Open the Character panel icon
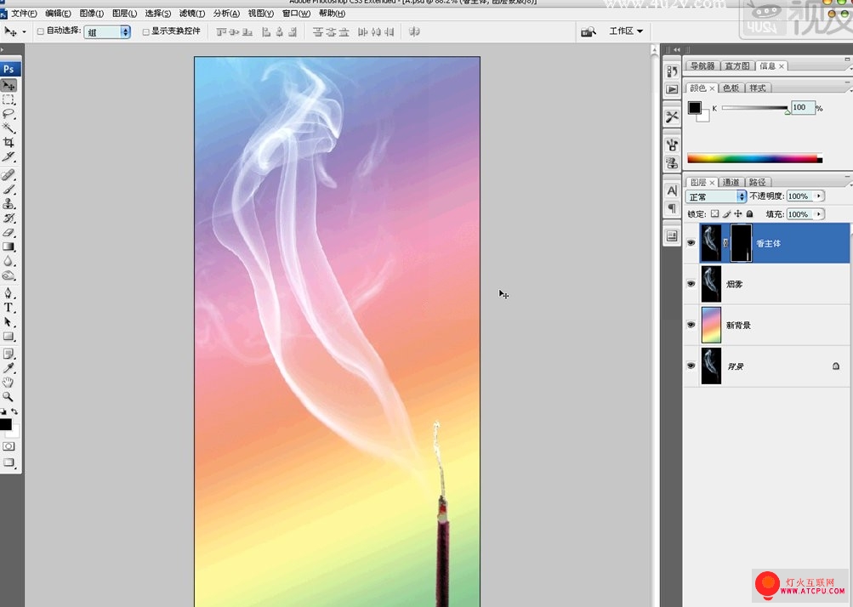Viewport: 853px width, 607px height. (672, 190)
